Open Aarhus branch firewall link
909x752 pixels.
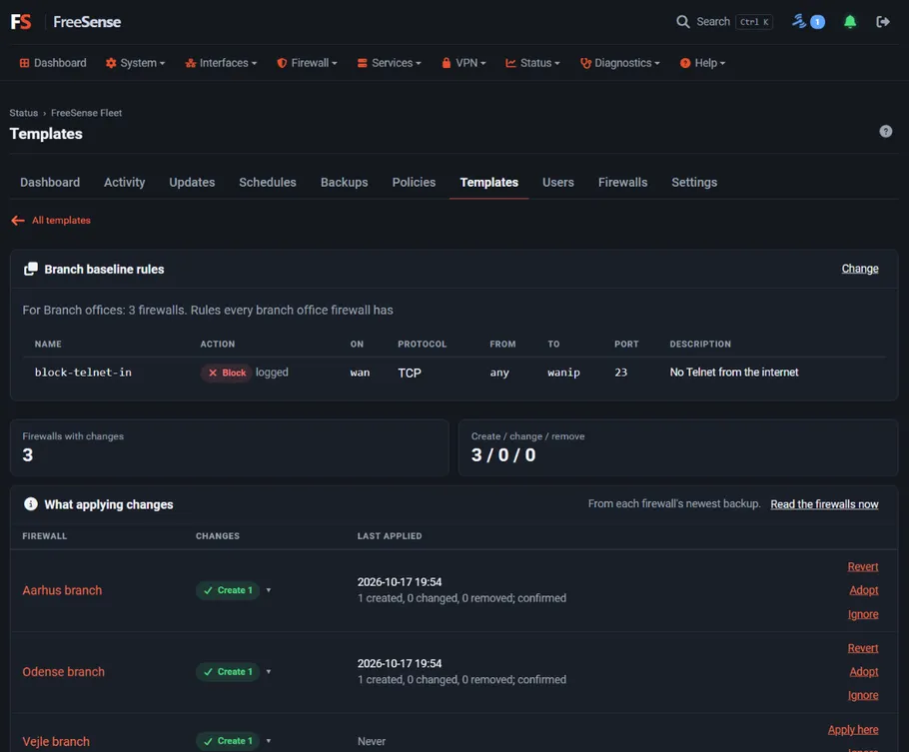(62, 590)
